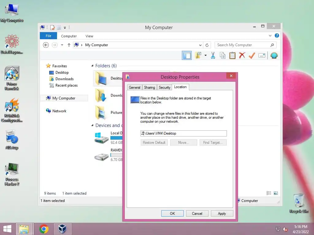Select Network in navigation pane
The width and height of the screenshot is (314, 235).
coord(56,111)
